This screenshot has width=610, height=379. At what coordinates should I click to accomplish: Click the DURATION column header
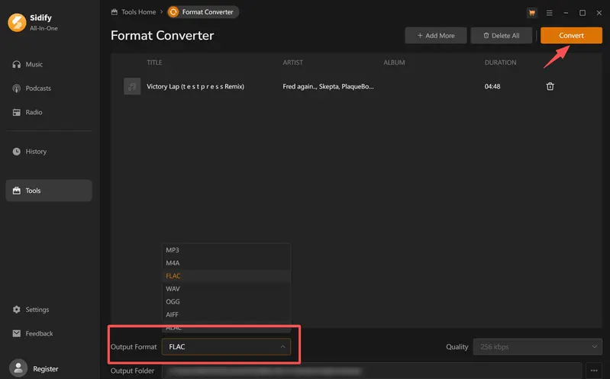click(x=500, y=63)
